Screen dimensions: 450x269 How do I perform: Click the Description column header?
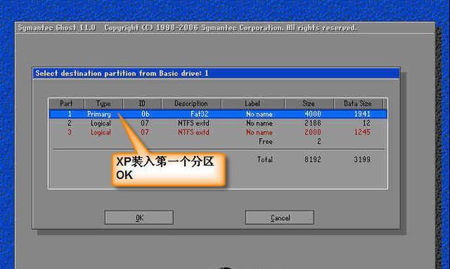[191, 103]
